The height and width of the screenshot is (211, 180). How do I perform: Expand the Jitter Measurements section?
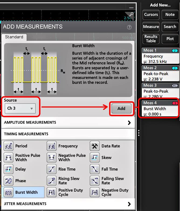pos(68,204)
